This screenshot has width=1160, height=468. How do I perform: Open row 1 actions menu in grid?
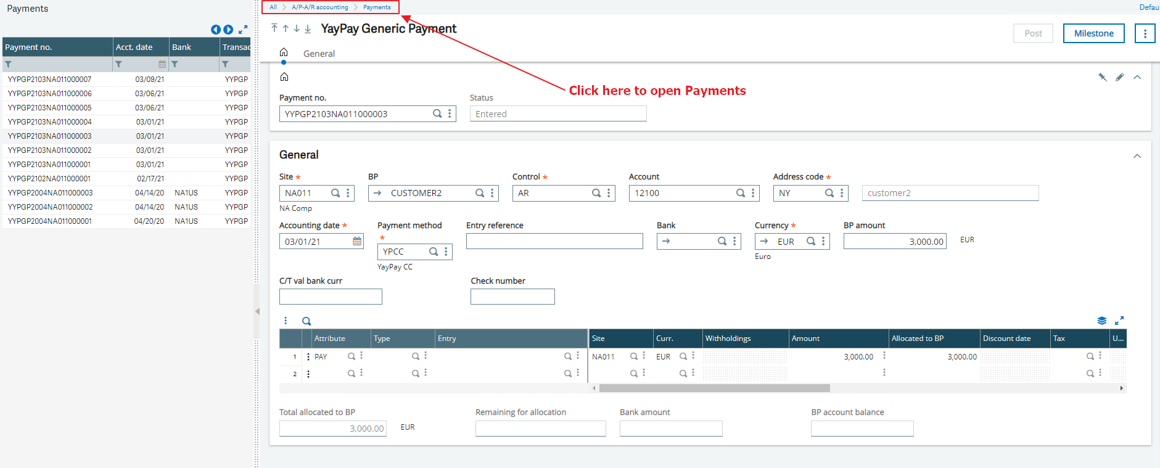[x=308, y=356]
